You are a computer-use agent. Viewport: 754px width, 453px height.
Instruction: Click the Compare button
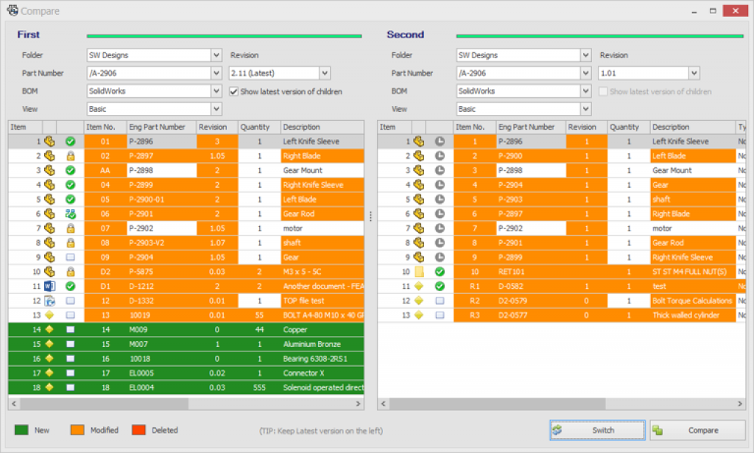tap(697, 430)
